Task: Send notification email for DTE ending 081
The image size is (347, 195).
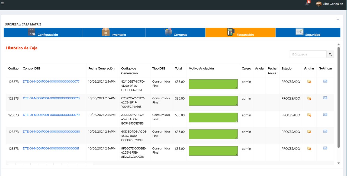Action: [325, 148]
